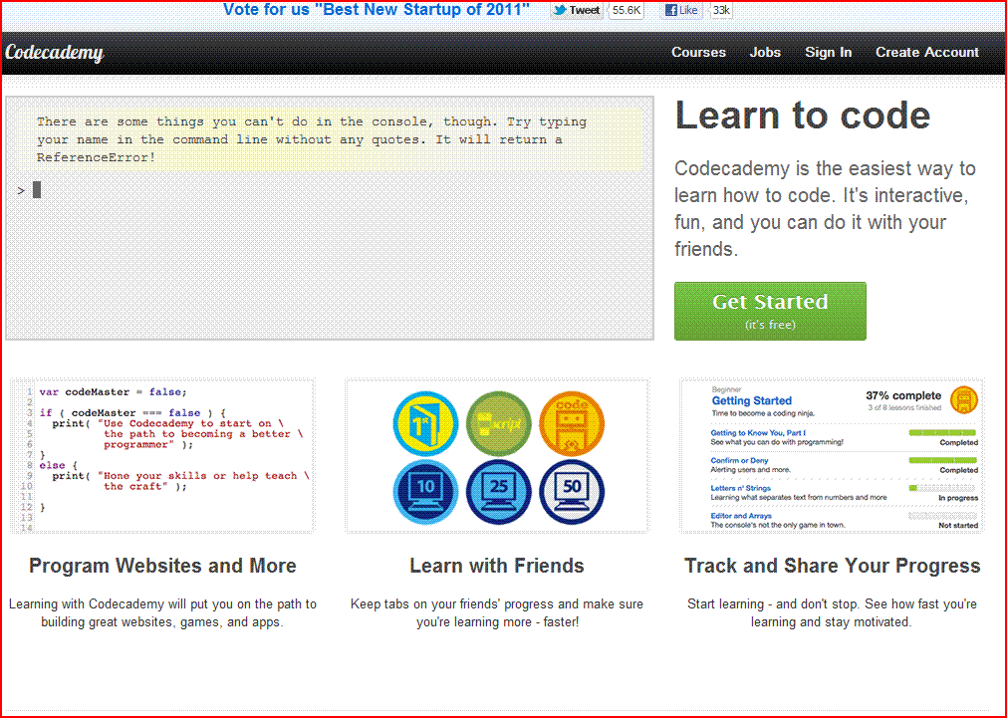
Task: Open the Jobs menu item
Action: pyautogui.click(x=765, y=53)
